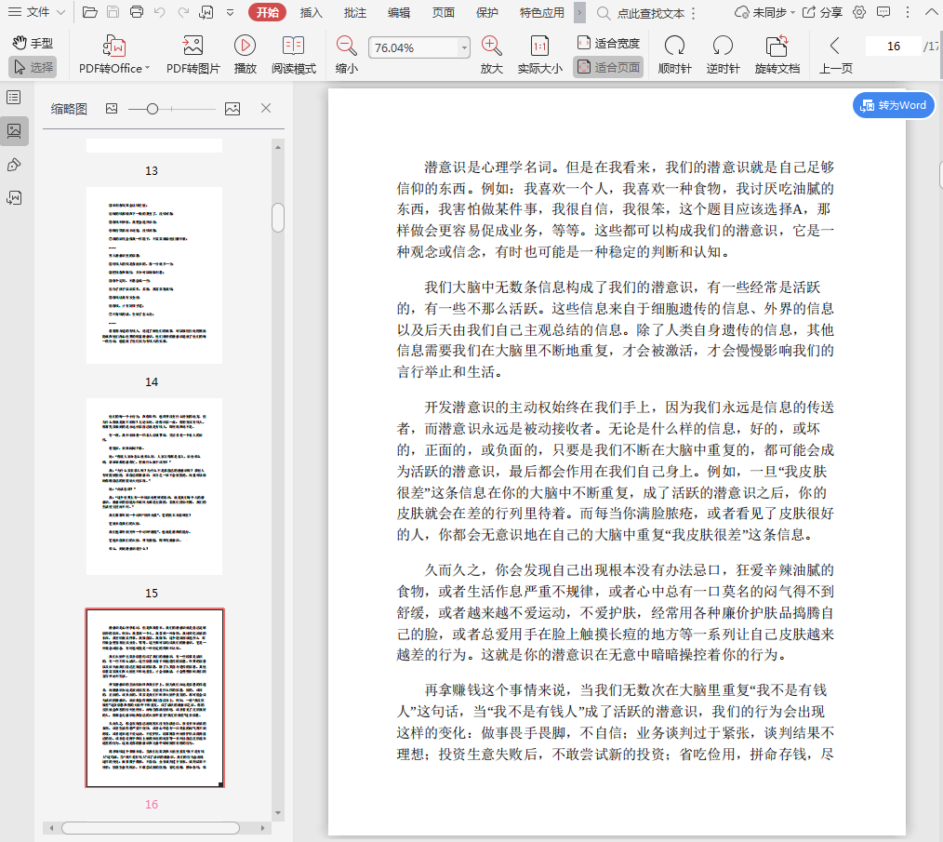Rotate the page 顺时针
Screen dimensions: 943x842
click(x=674, y=46)
